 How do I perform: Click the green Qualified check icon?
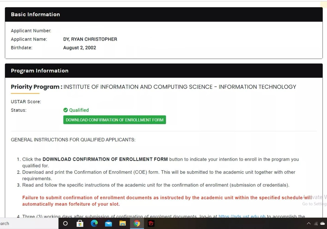click(65, 110)
